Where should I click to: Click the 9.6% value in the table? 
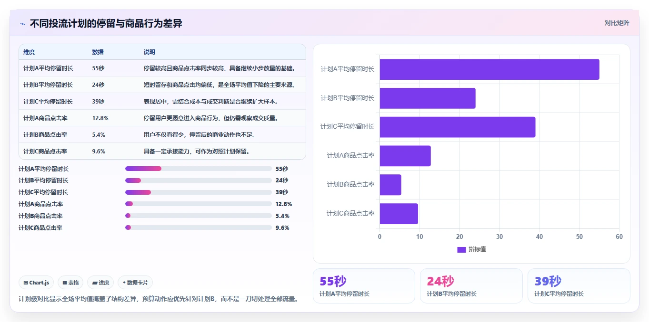pyautogui.click(x=99, y=152)
